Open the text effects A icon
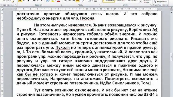173x97 pixels. (x=48, y=1)
